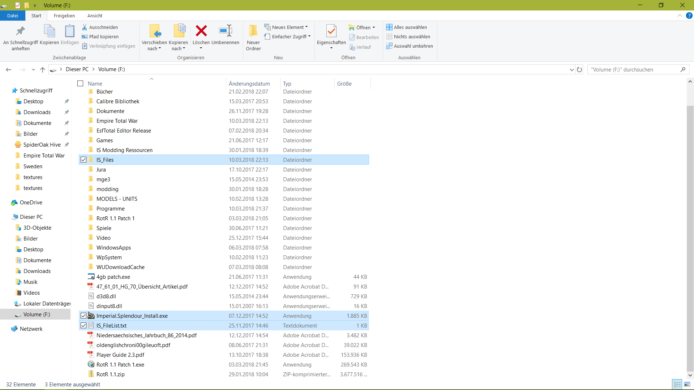Viewport: 694px width, 390px height.
Task: Open the help question mark icon
Action: click(689, 16)
